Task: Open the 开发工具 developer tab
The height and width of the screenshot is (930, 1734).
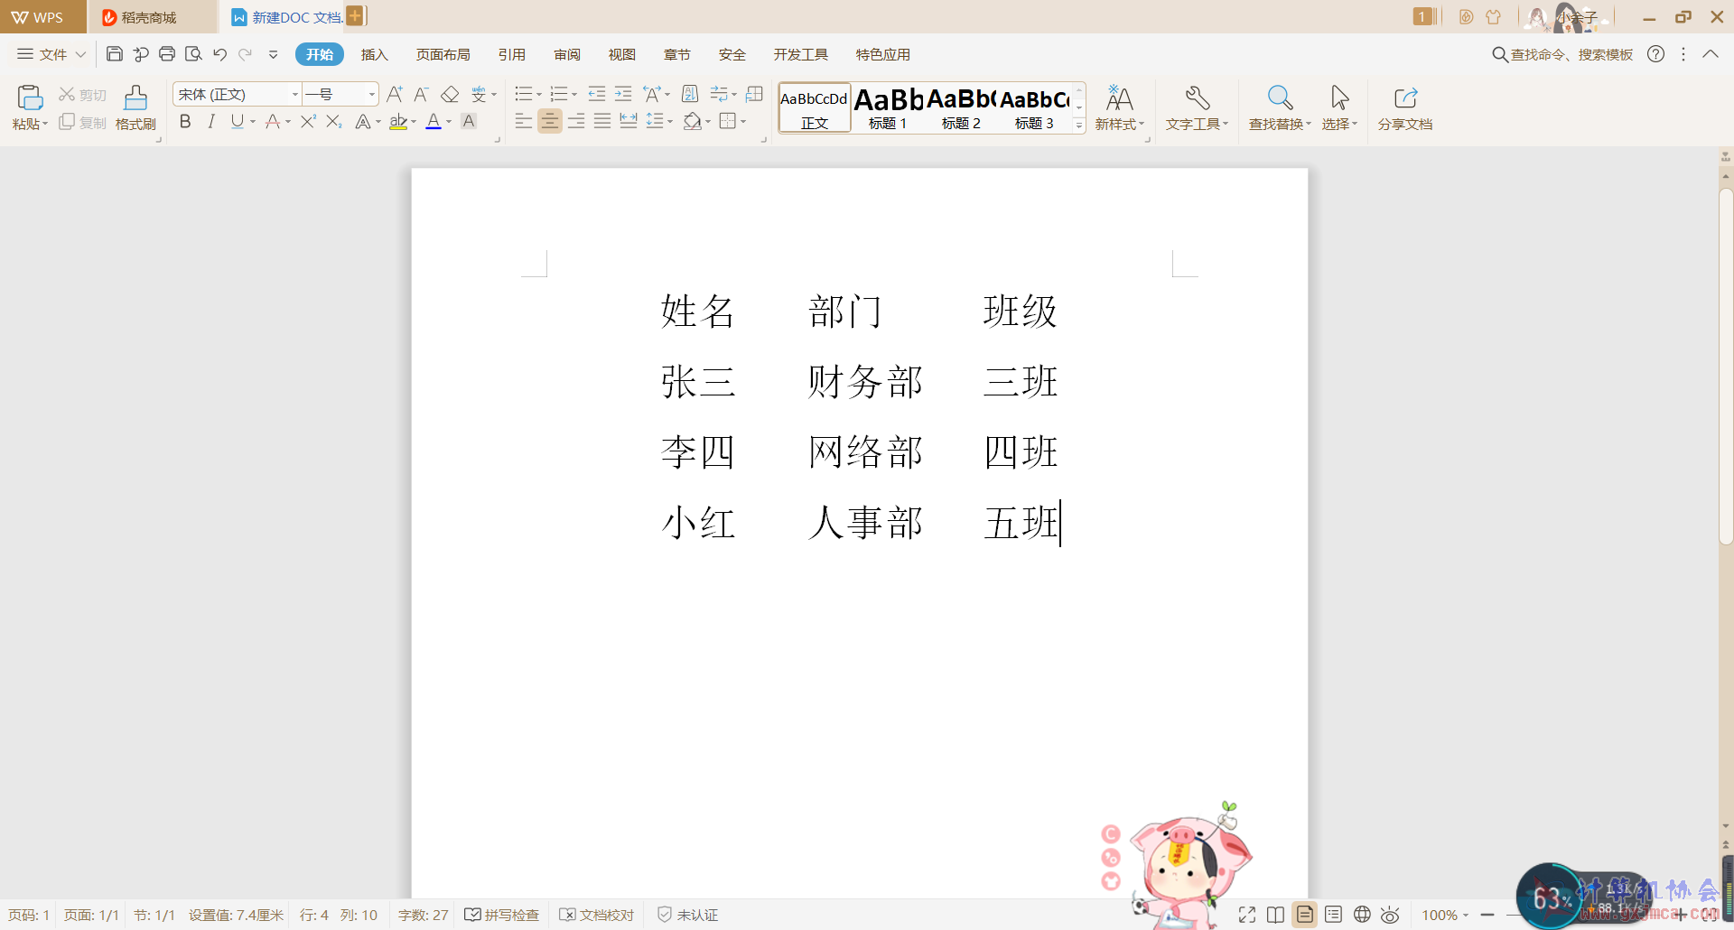Action: pos(801,54)
